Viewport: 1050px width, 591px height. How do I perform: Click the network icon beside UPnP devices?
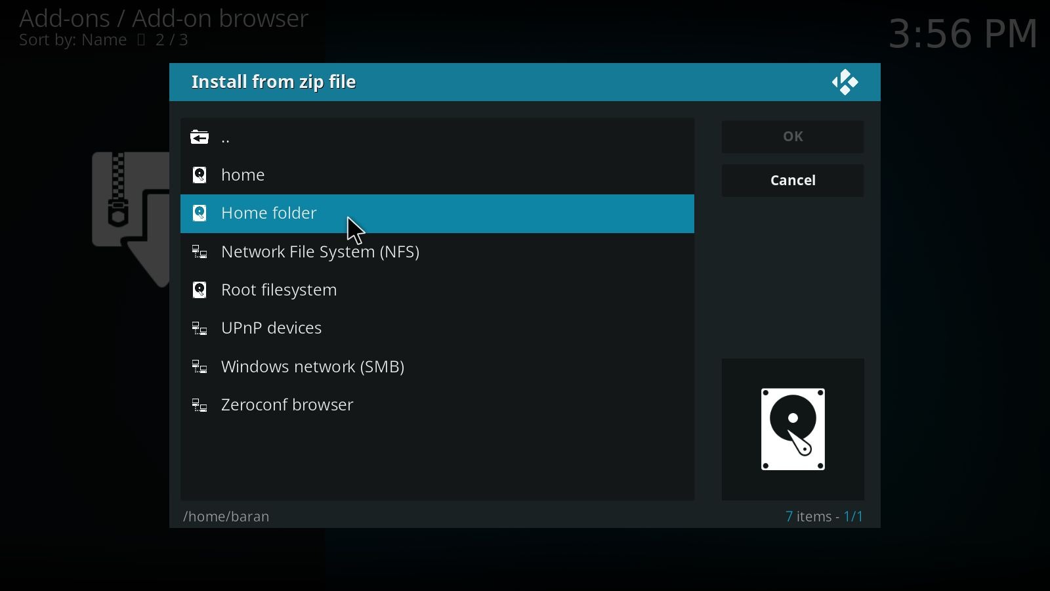tap(199, 328)
